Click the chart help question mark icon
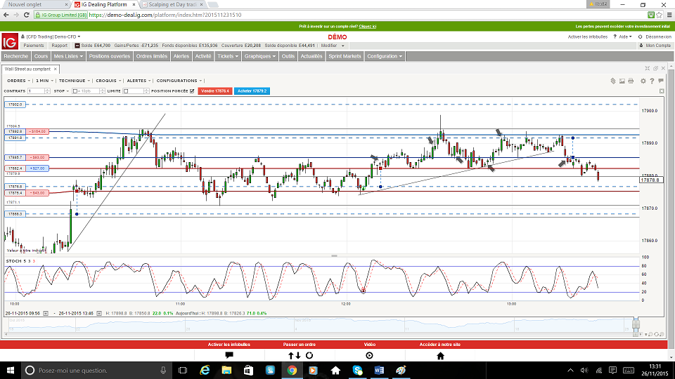Screen dimensions: 675x379 pyautogui.click(x=653, y=81)
